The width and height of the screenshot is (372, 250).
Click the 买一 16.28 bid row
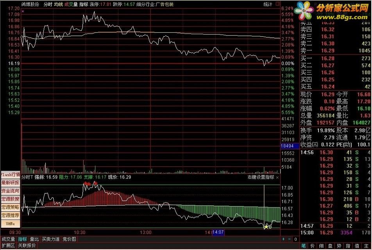click(x=335, y=58)
